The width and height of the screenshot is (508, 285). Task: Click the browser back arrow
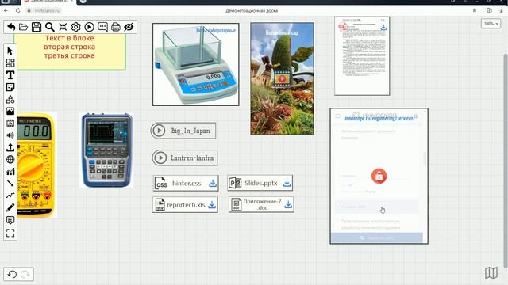tap(6, 10)
